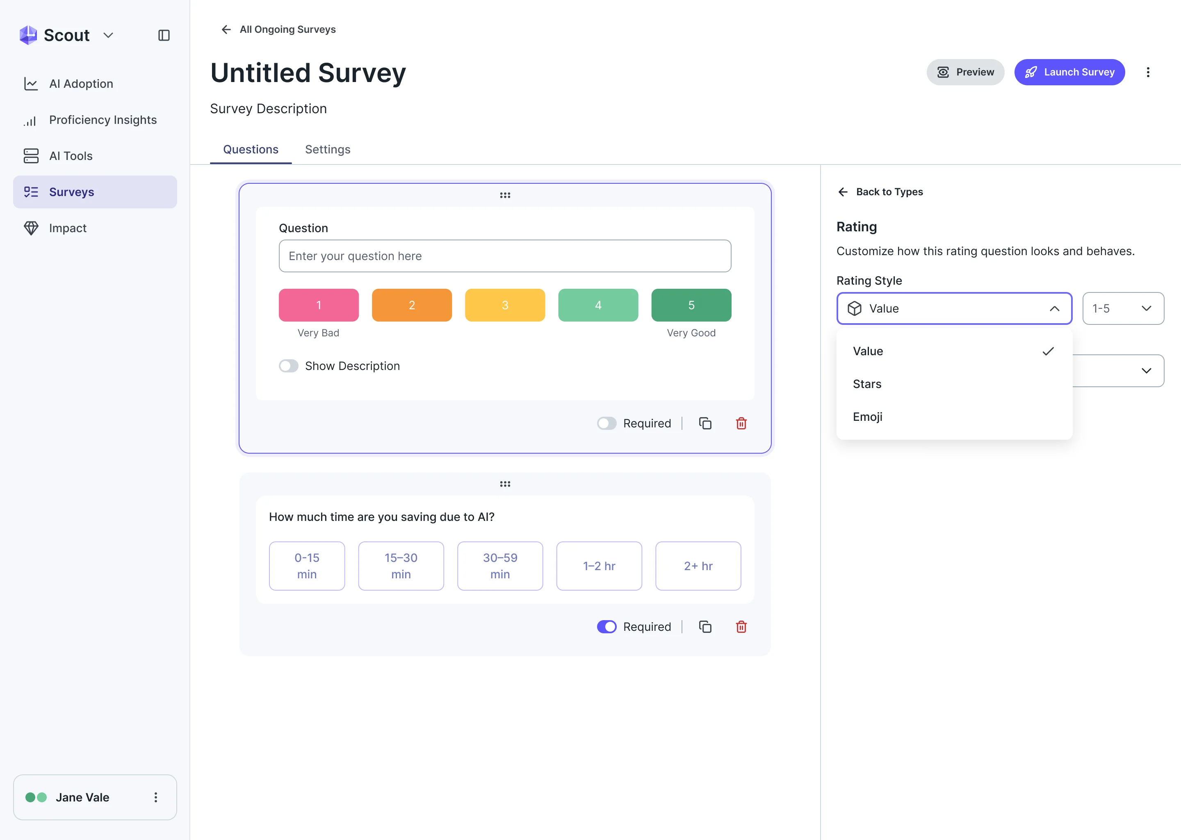Click Back to Types link
1181x840 pixels.
point(880,192)
